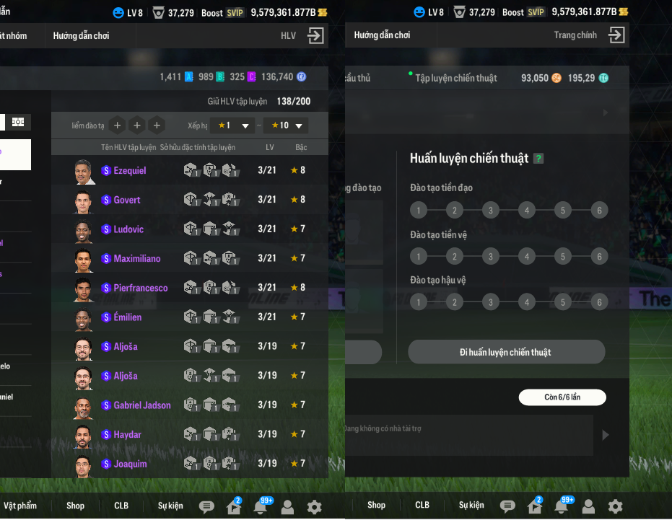
Task: Expand the sponsor row arrow
Action: tap(606, 435)
